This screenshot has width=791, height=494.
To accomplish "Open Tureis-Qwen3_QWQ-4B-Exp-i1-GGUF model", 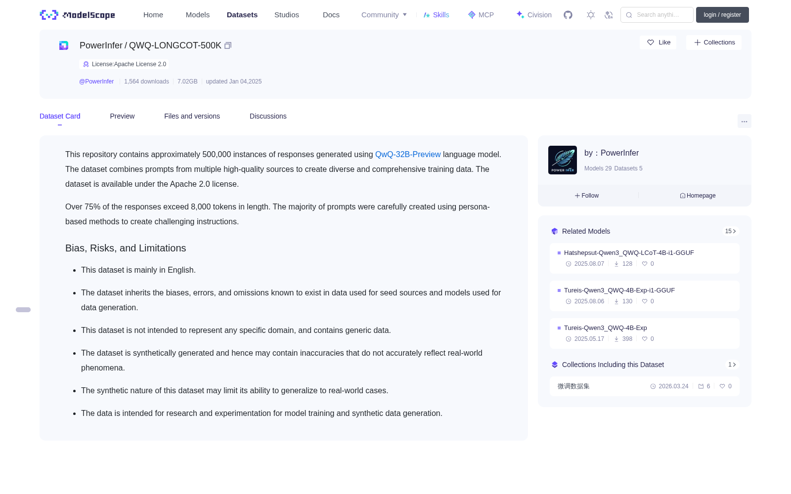I will (645, 296).
